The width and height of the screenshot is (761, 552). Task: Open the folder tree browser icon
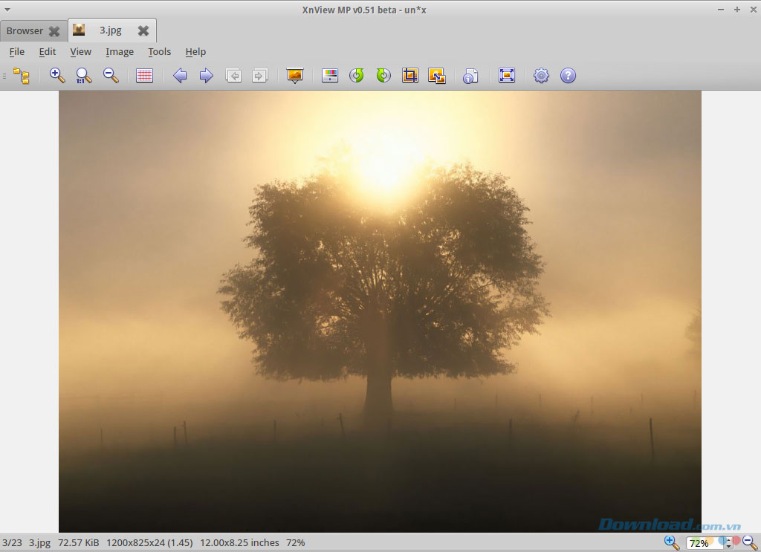click(22, 76)
